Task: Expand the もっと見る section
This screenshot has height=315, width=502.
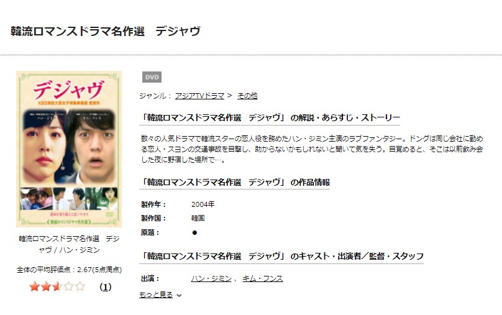Action: pos(156,294)
